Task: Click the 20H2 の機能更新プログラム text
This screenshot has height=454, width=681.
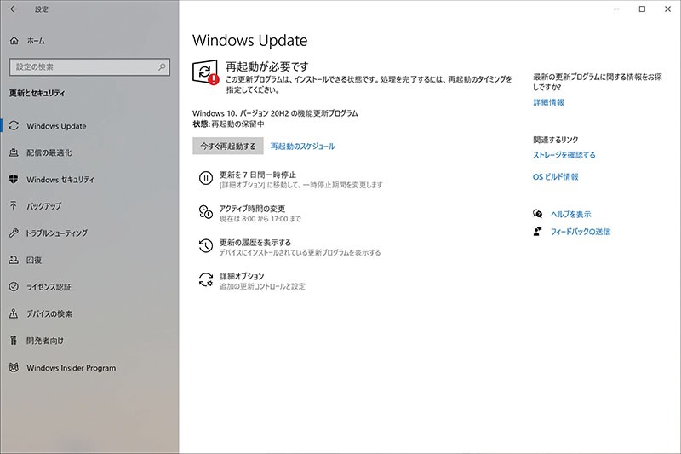Action: (x=314, y=113)
